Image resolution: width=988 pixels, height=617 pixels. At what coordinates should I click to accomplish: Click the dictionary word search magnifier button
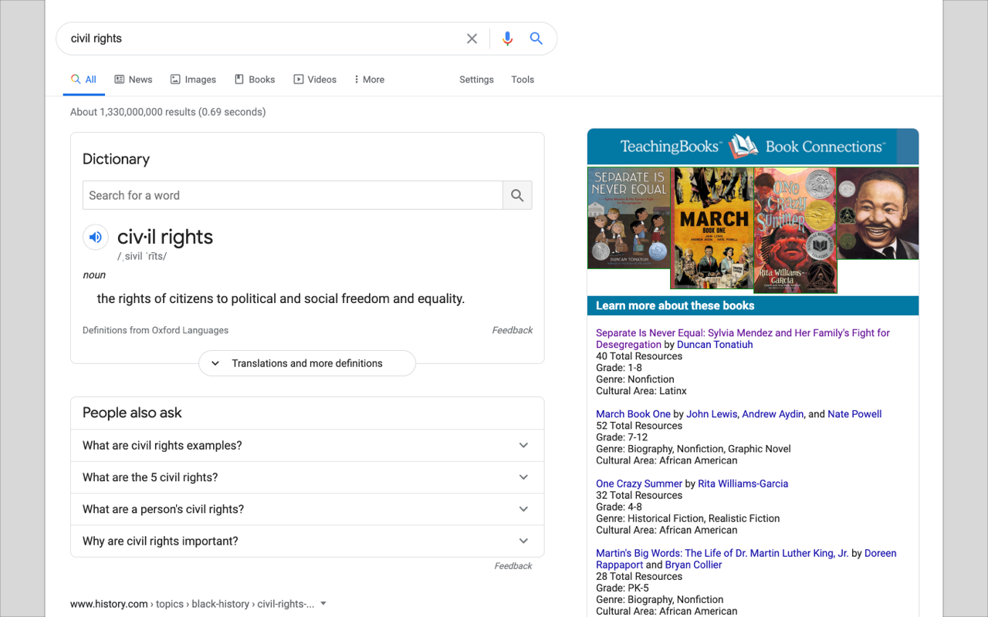[517, 196]
